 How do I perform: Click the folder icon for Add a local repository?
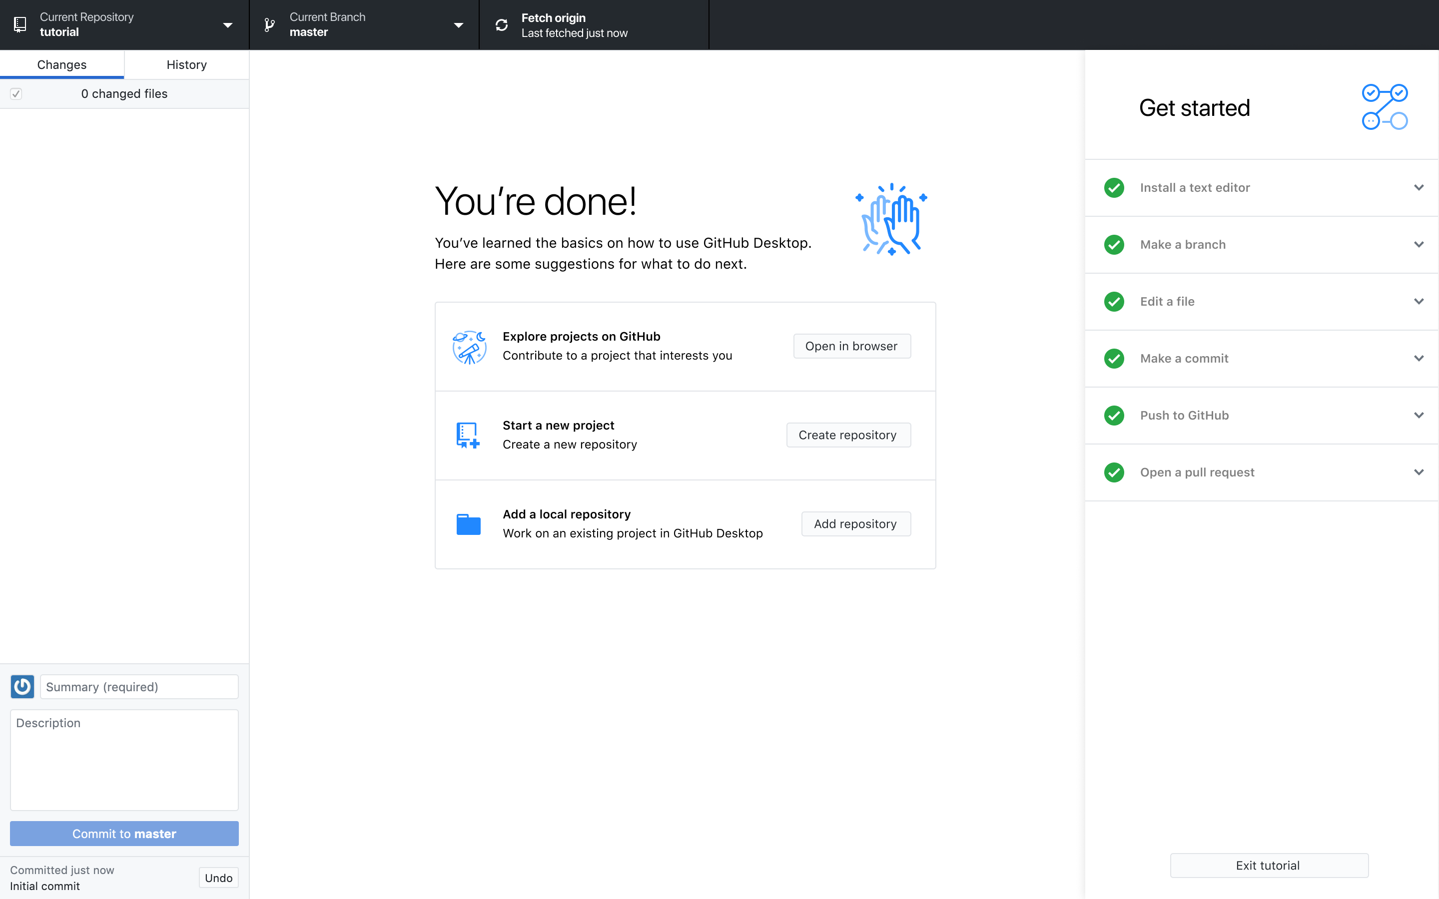[469, 523]
